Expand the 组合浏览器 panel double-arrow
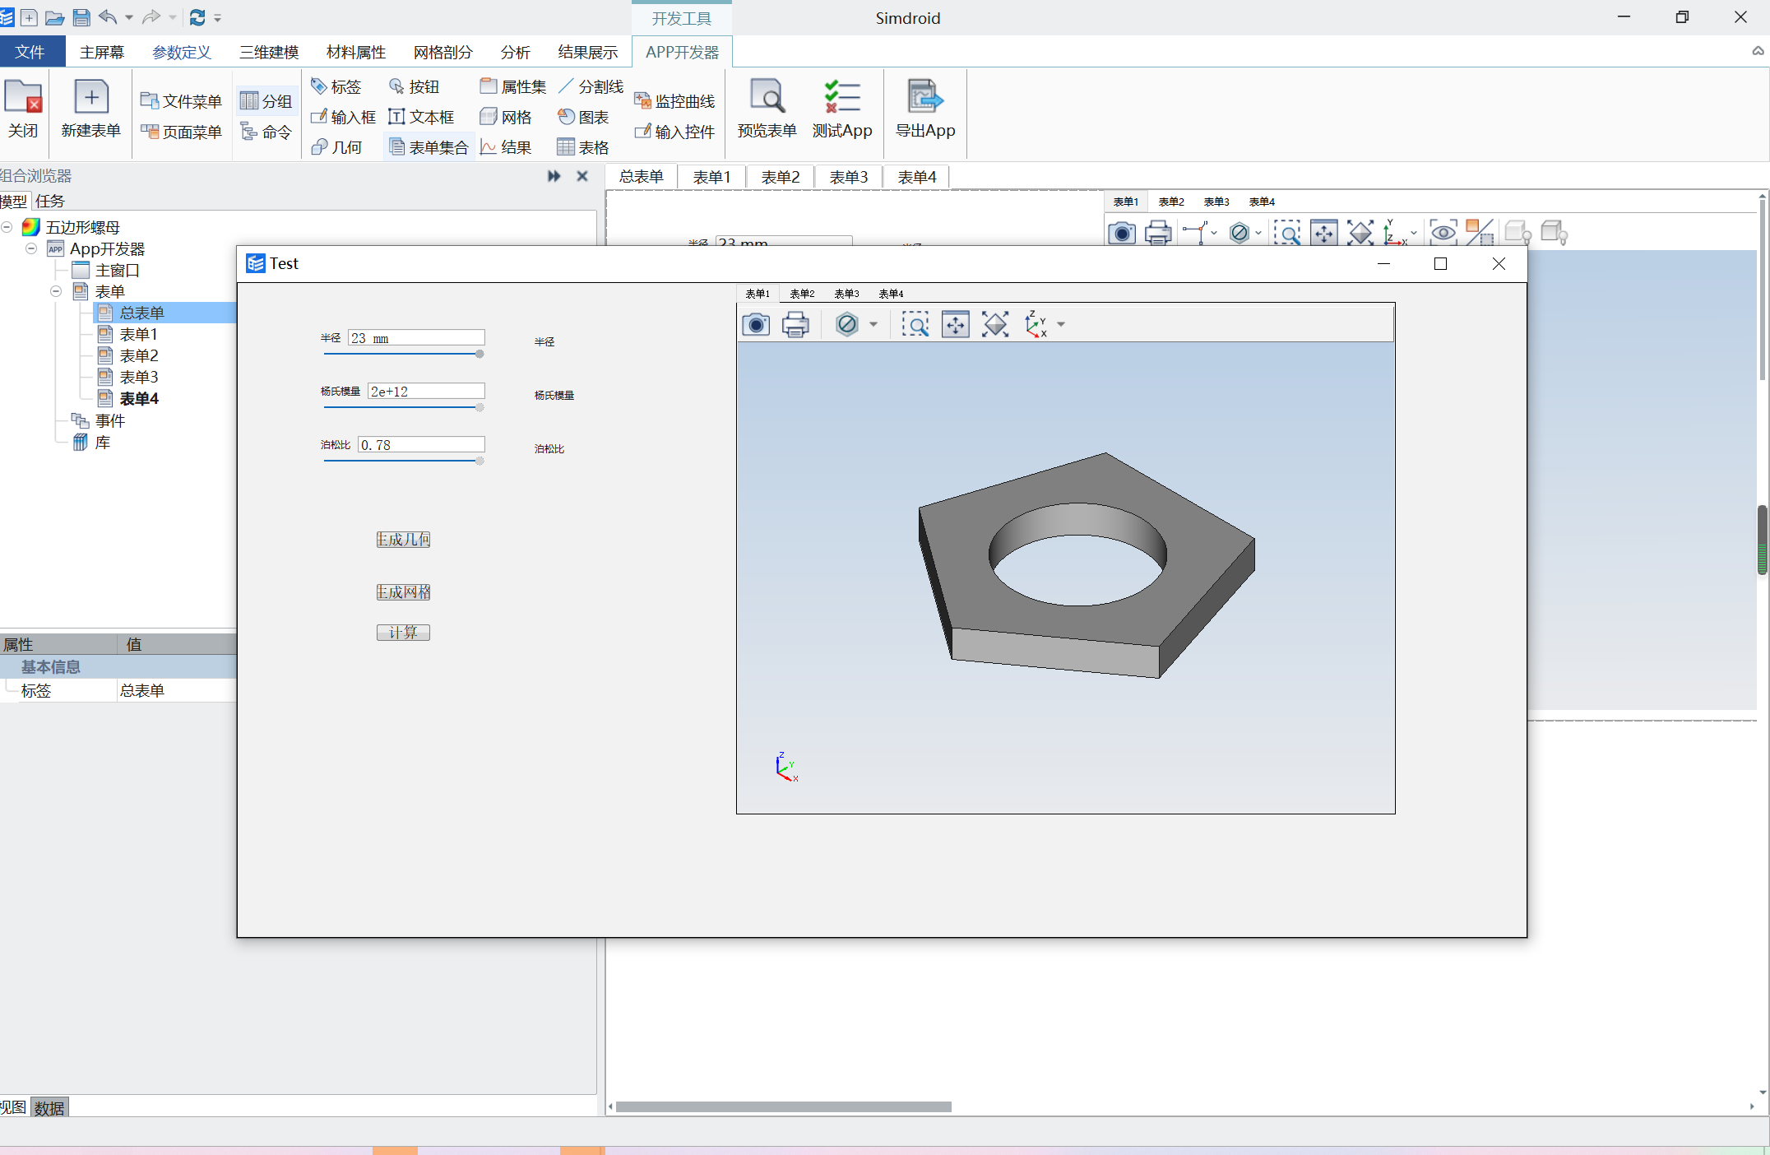 coord(554,176)
